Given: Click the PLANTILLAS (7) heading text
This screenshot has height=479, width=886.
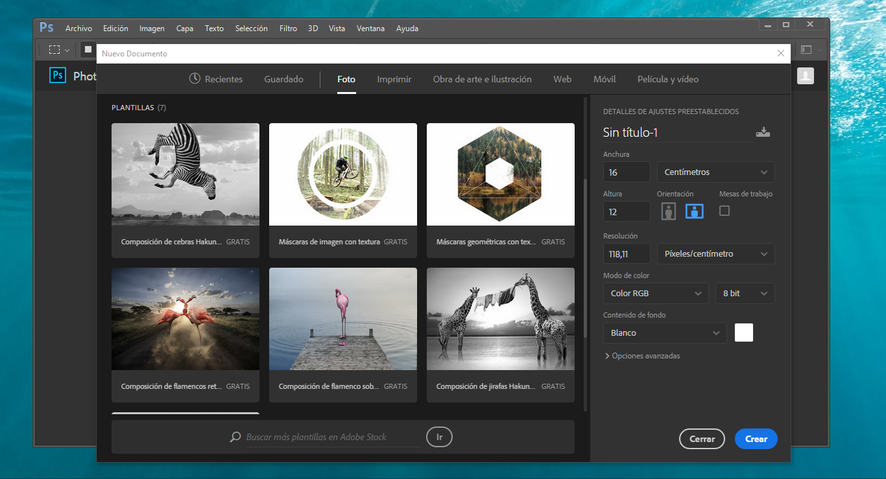Looking at the screenshot, I should (x=139, y=108).
